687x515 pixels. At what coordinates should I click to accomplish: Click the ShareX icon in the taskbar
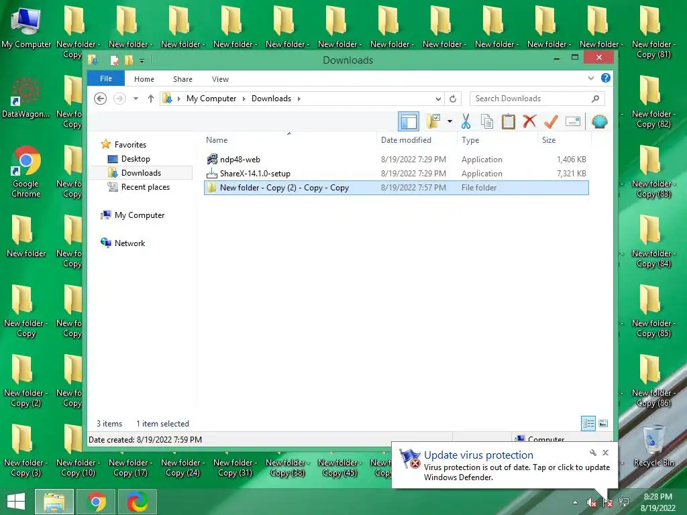[138, 502]
